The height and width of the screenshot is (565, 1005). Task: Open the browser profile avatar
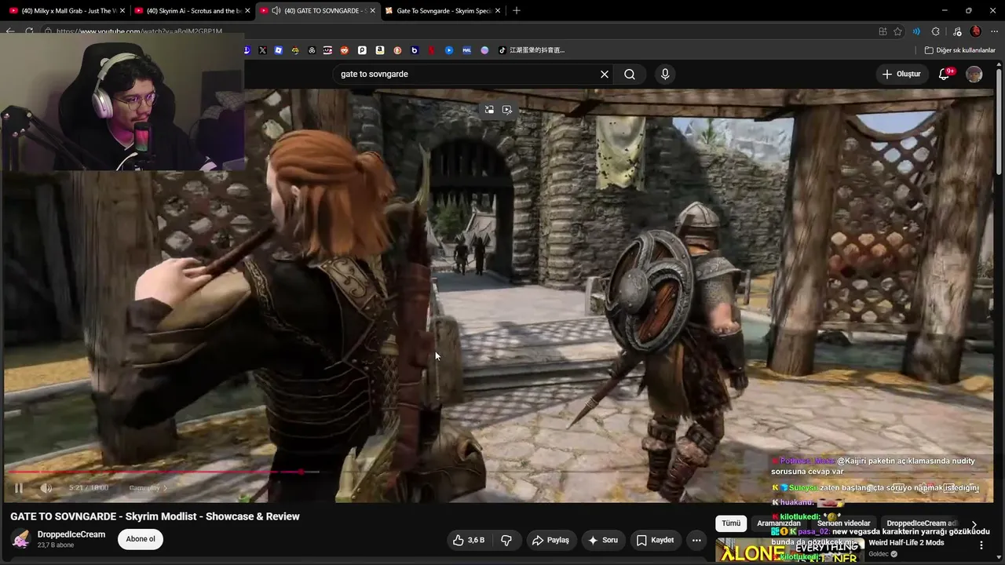976,31
